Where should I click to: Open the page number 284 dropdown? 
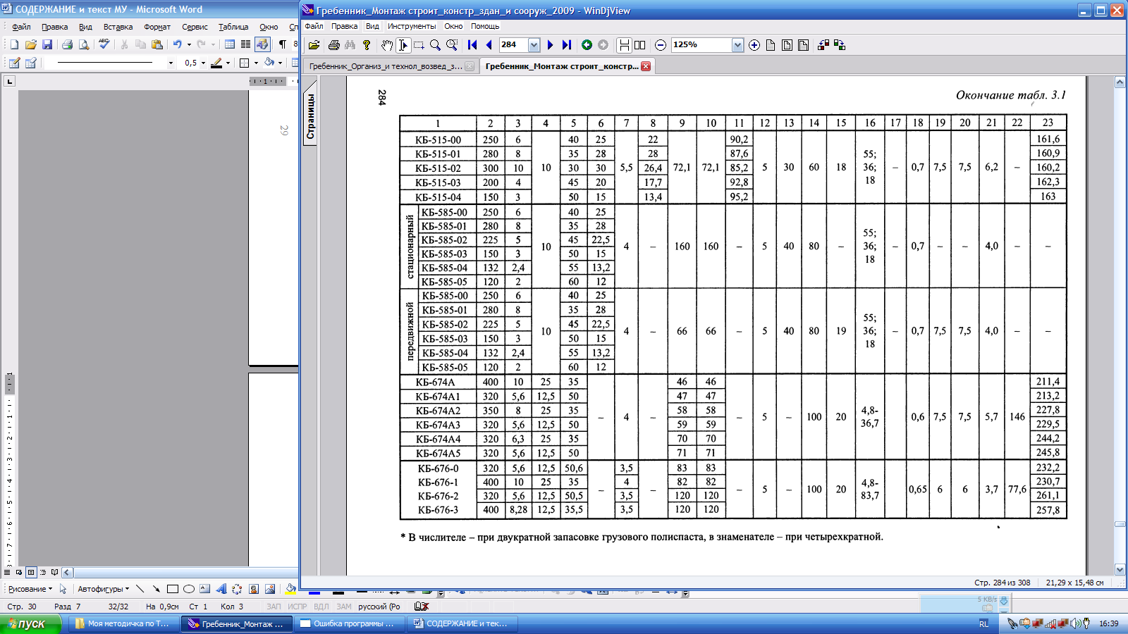pyautogui.click(x=534, y=45)
